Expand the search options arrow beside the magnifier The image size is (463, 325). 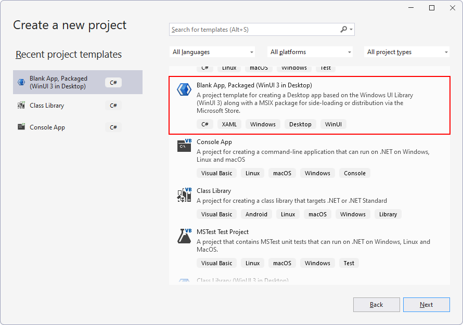click(351, 30)
